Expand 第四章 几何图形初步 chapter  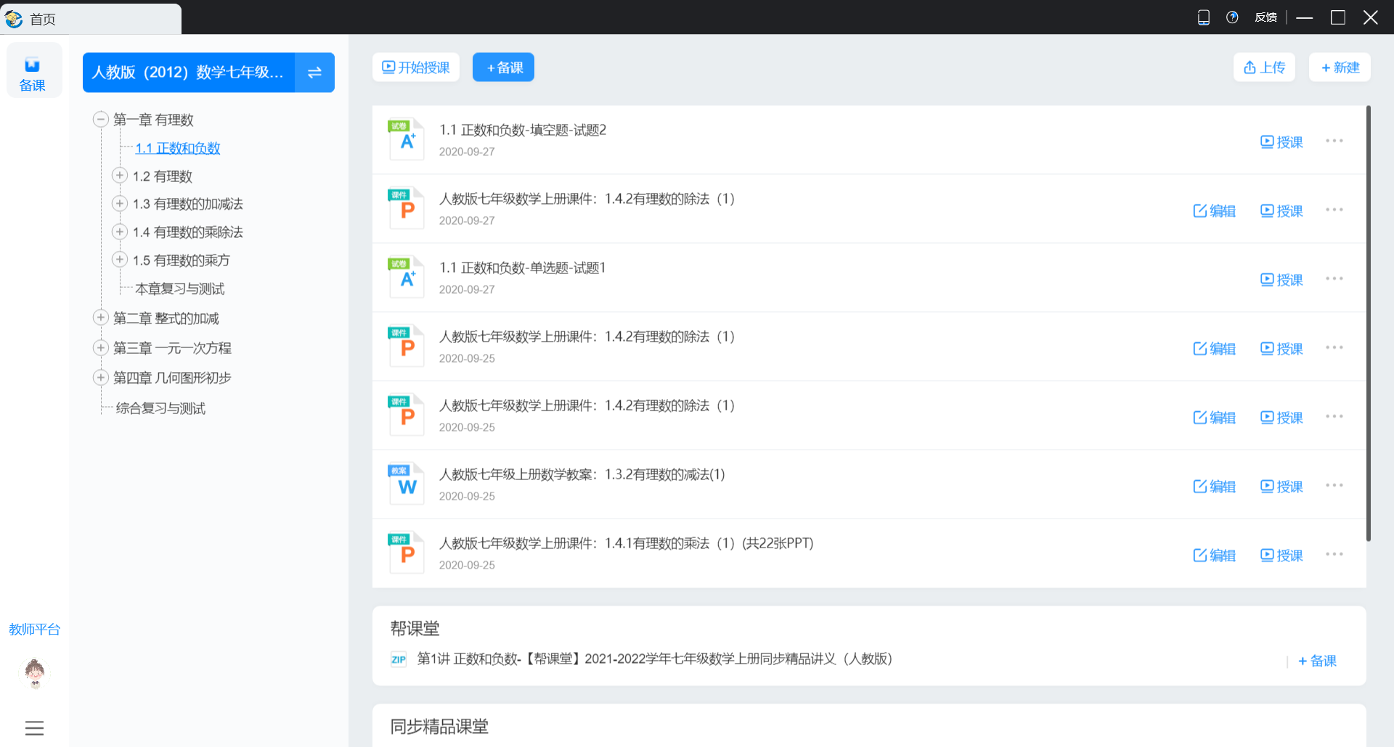[x=101, y=377]
